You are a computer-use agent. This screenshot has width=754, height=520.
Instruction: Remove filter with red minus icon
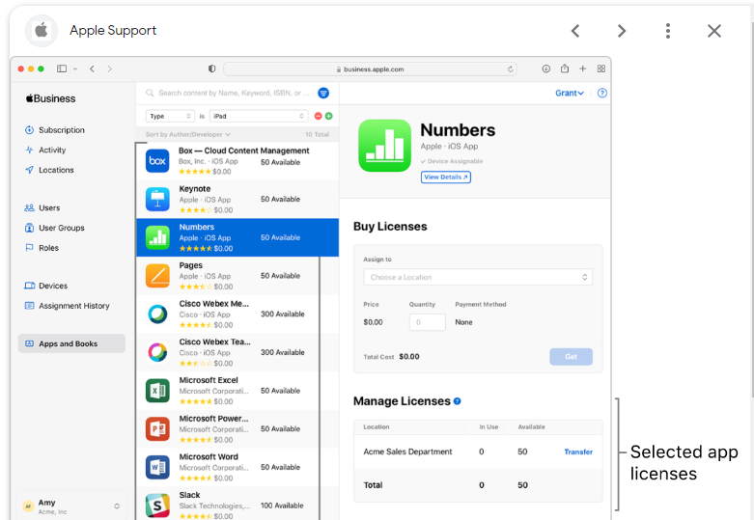tap(318, 116)
